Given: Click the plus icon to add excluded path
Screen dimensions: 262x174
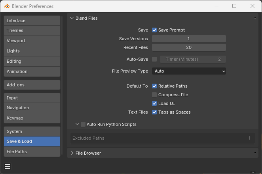Looking at the screenshot, I should pyautogui.click(x=249, y=138).
